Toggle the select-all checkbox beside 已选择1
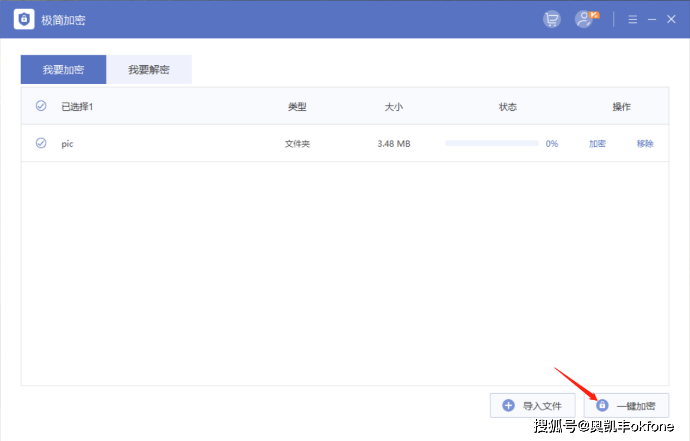Image resolution: width=690 pixels, height=441 pixels. pos(41,106)
